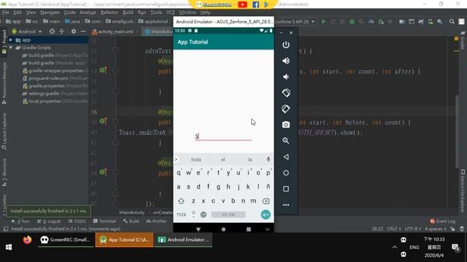Screen dimensions: 467x262
Task: Tap the emulator panel overview square
Action: pos(286,189)
